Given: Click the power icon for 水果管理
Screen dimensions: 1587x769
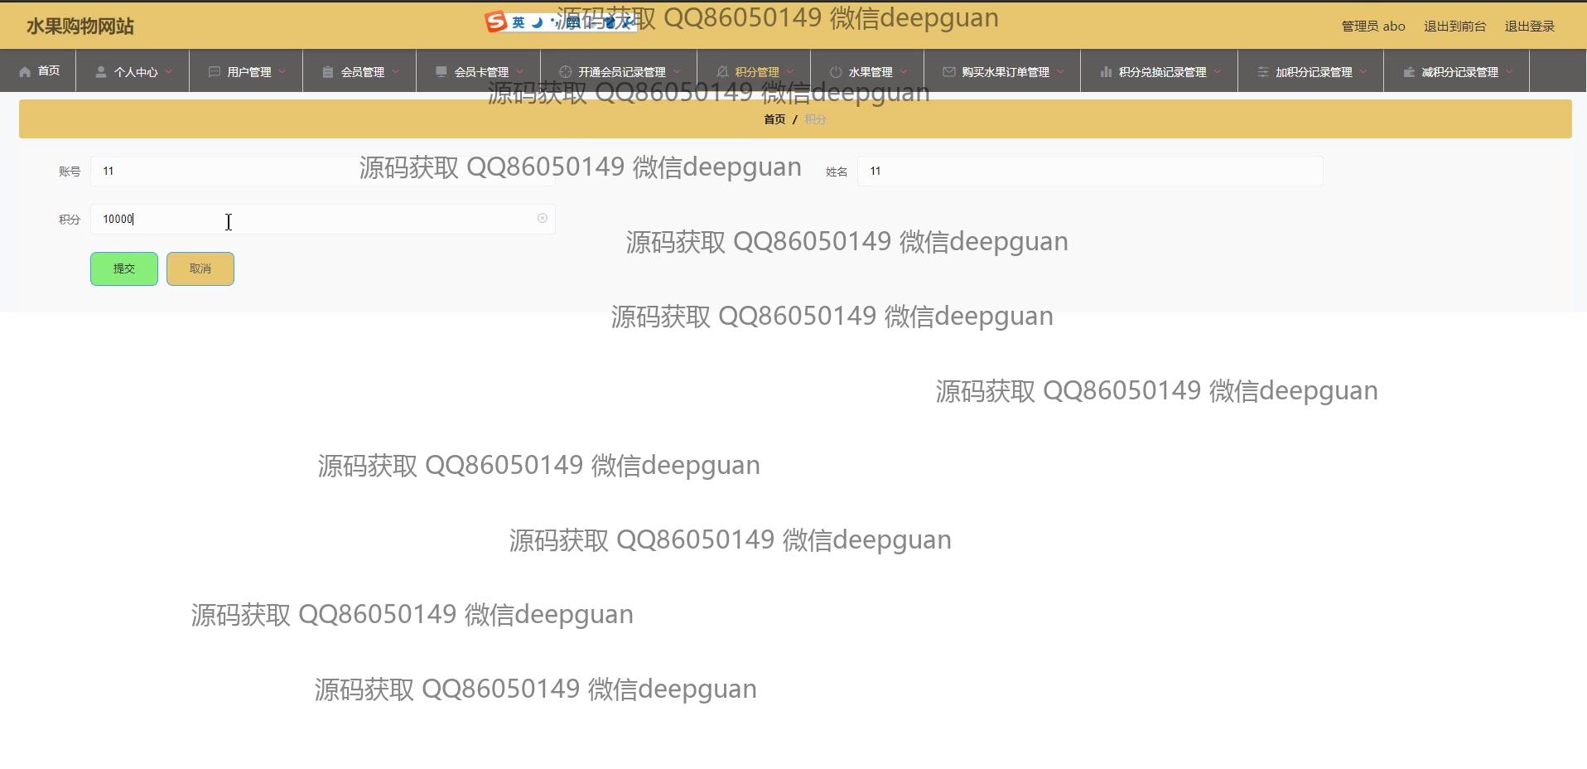Looking at the screenshot, I should click(836, 72).
